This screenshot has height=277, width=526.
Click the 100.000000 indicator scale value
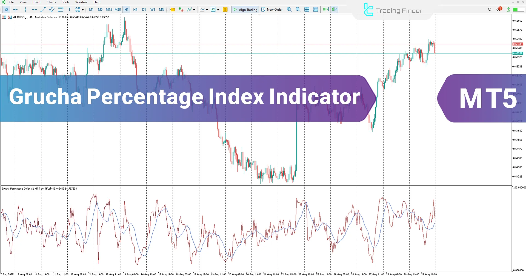[519, 188]
